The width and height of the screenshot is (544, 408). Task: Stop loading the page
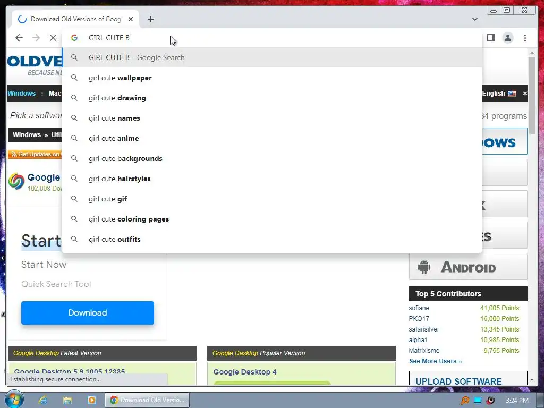point(53,38)
